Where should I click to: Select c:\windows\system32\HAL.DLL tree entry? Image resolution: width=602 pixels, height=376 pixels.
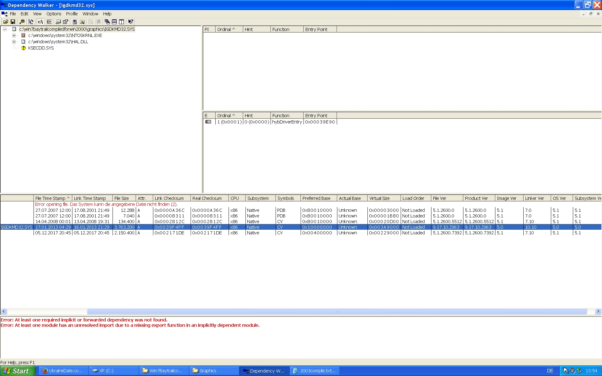[x=58, y=42]
